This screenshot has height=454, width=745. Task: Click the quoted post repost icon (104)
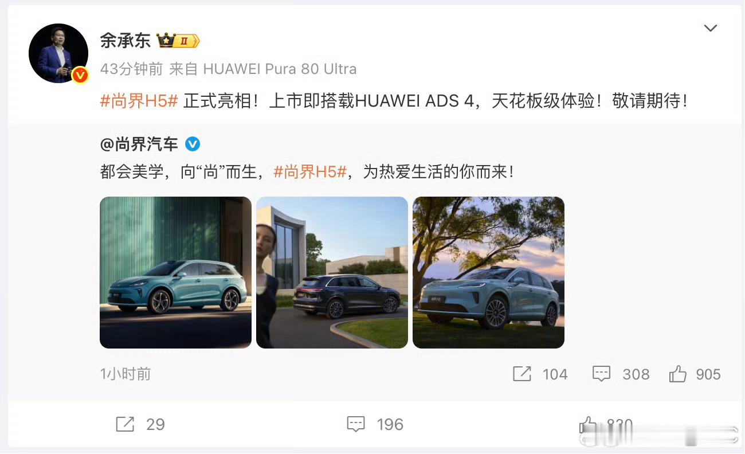tap(522, 374)
